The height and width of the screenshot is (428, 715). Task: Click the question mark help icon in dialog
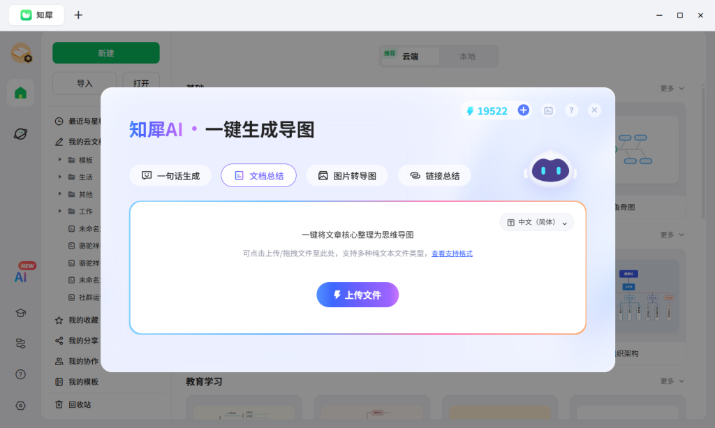(571, 110)
